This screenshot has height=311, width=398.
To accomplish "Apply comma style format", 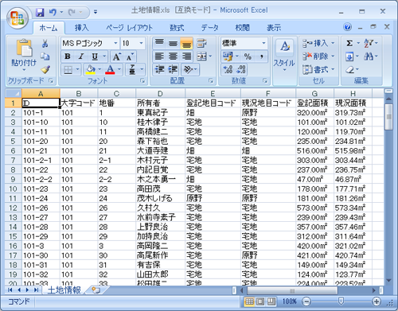I will pyautogui.click(x=262, y=56).
